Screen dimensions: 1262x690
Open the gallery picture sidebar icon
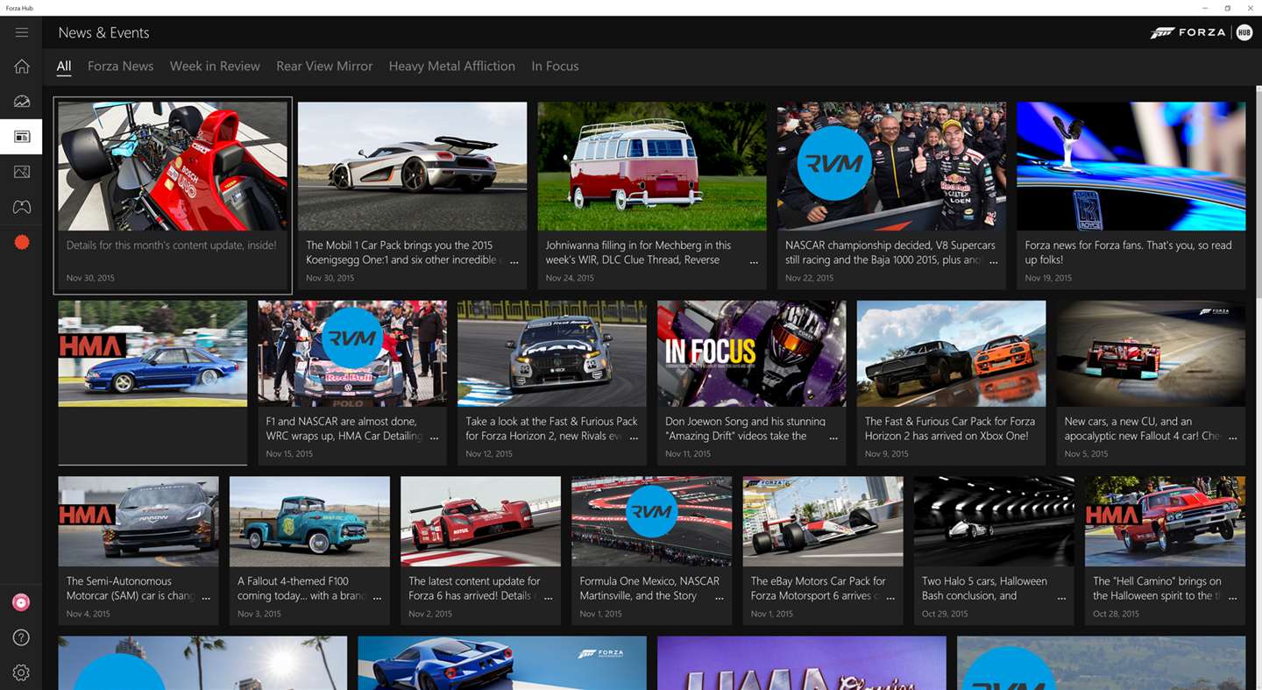21,172
